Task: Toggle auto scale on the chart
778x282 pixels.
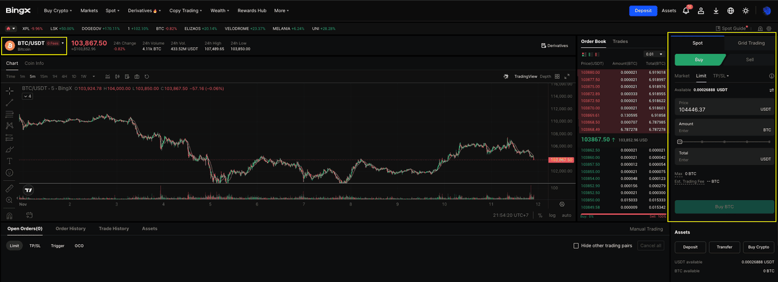Action: click(566, 215)
